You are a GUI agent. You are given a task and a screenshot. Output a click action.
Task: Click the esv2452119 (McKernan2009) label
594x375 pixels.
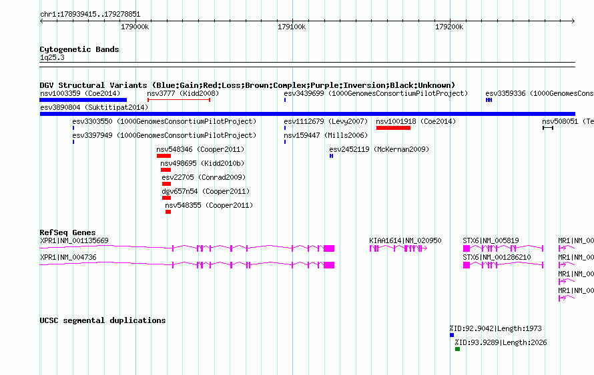tap(379, 149)
